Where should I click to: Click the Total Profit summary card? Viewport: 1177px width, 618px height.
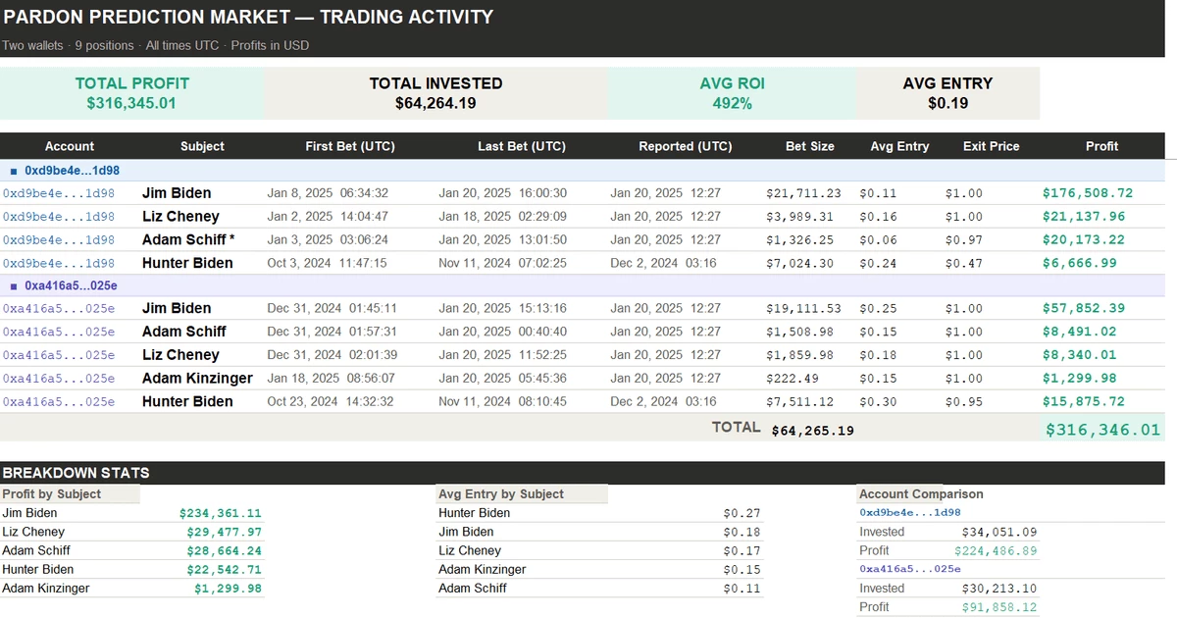(131, 93)
